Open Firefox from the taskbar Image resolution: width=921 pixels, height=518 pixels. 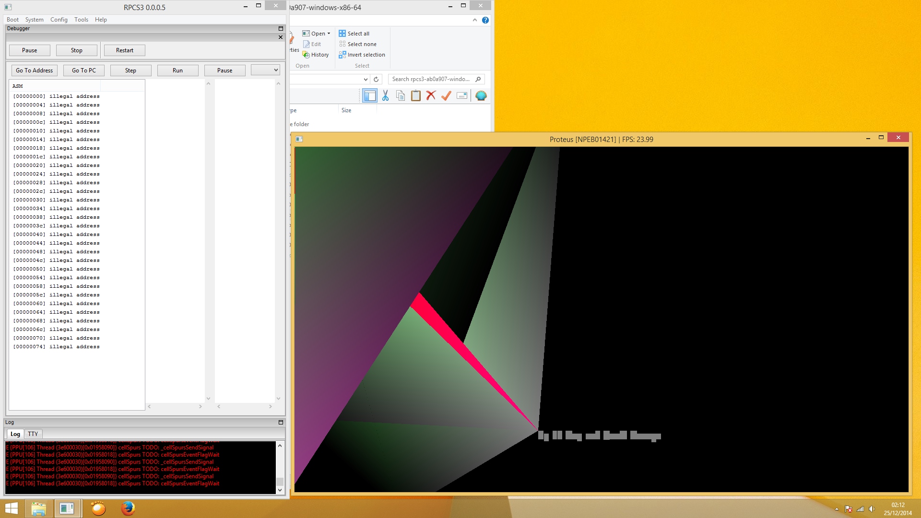(128, 508)
